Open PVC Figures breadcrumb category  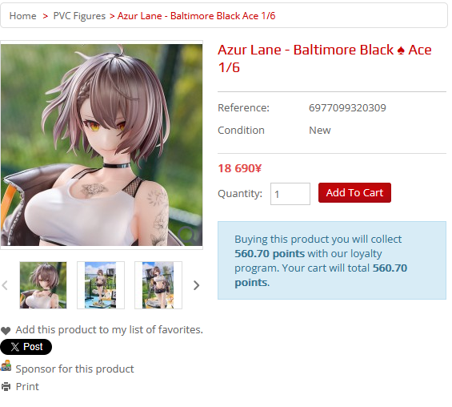tap(79, 15)
